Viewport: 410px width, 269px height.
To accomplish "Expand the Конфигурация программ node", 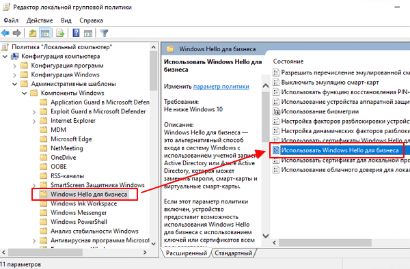I will click(x=14, y=66).
